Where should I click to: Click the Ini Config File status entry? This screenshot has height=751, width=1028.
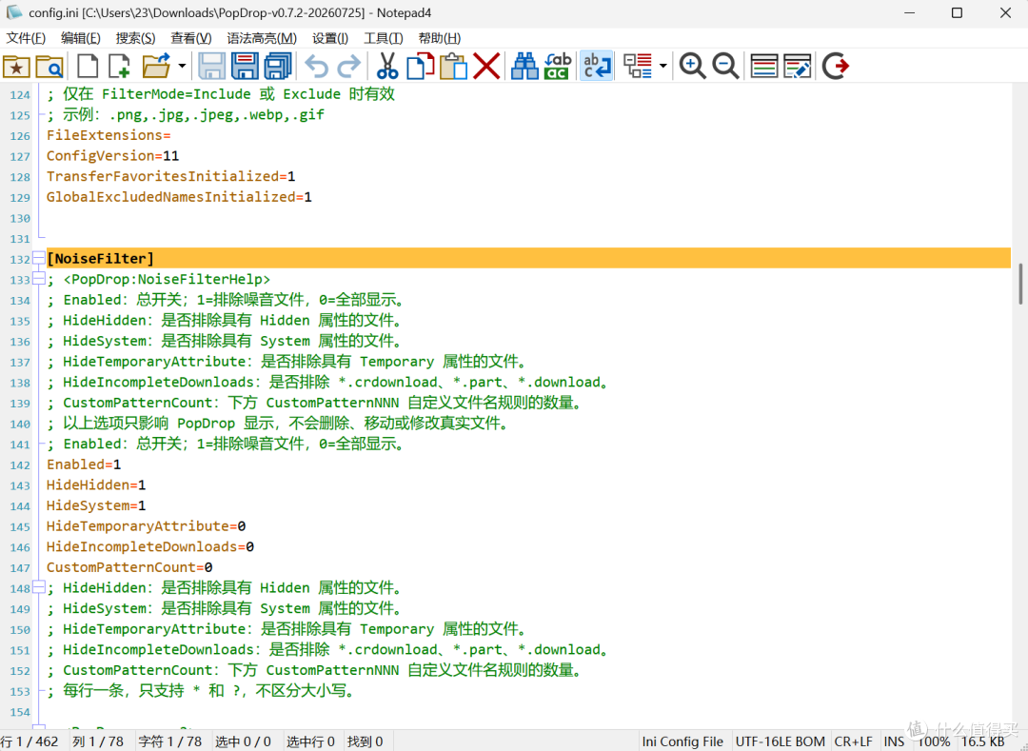pos(683,741)
